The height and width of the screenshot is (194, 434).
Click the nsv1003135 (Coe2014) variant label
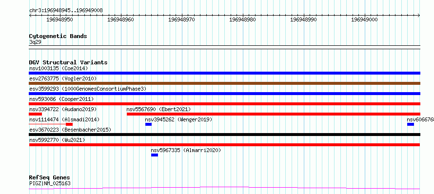coord(59,68)
